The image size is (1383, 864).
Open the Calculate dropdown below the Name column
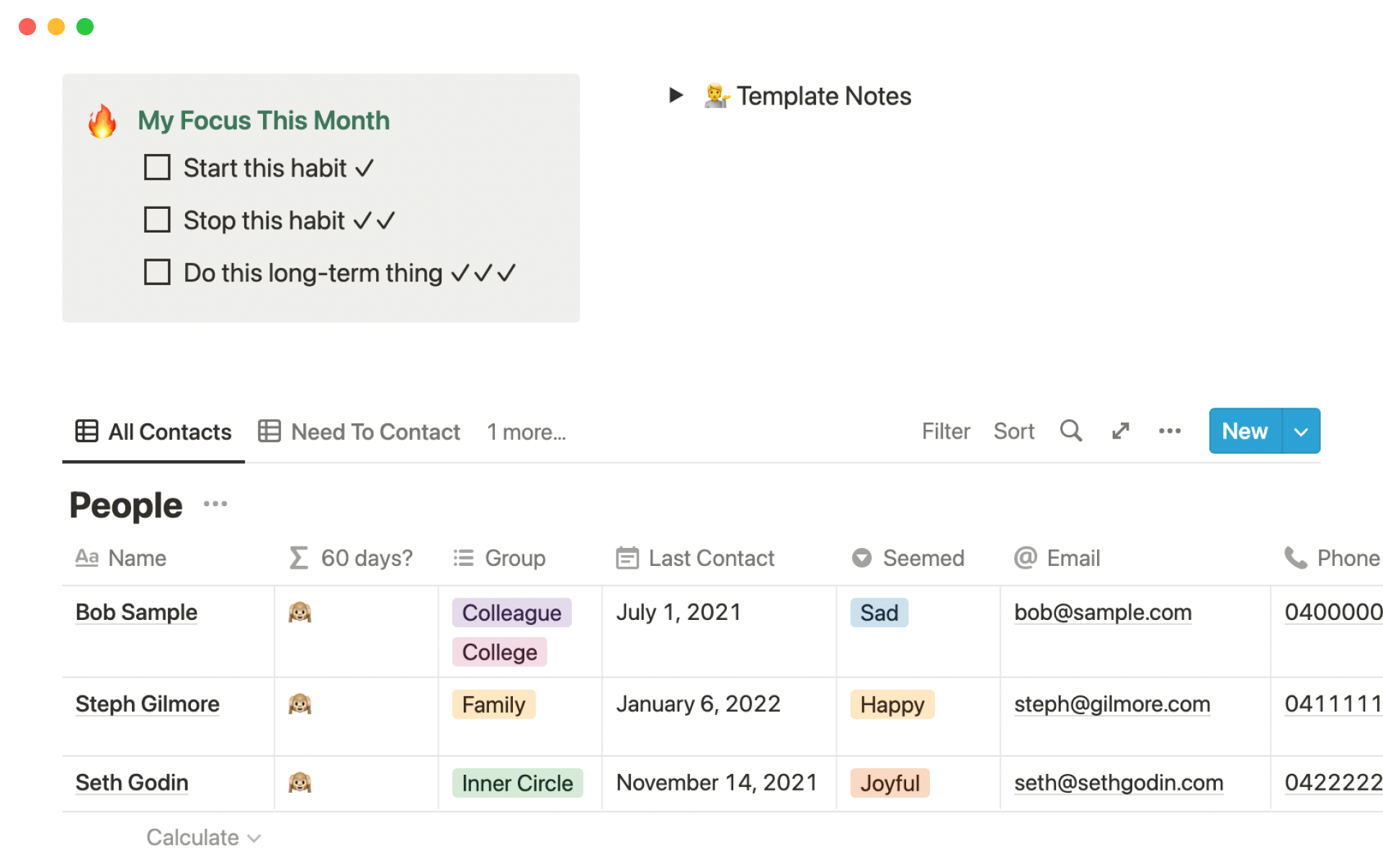pos(203,837)
